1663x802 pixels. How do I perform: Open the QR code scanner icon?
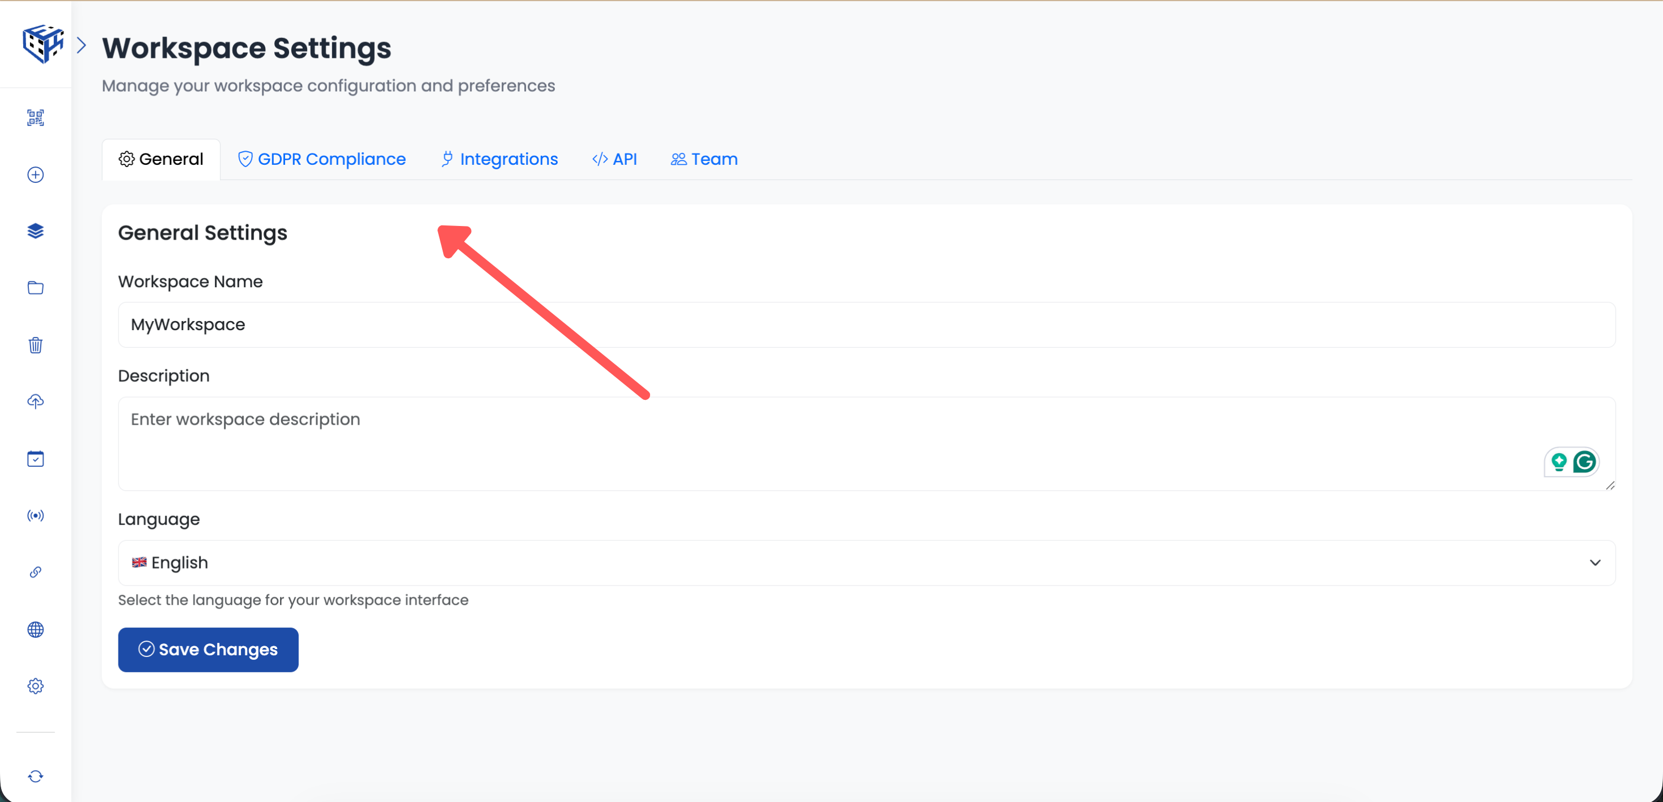click(x=36, y=117)
